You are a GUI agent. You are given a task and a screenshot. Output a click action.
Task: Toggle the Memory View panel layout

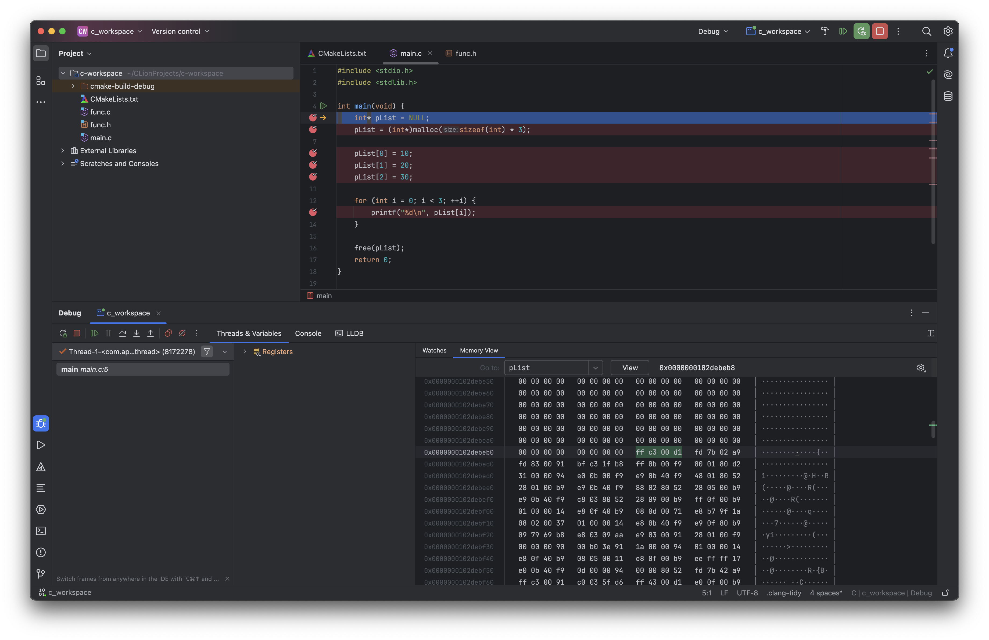pyautogui.click(x=931, y=333)
